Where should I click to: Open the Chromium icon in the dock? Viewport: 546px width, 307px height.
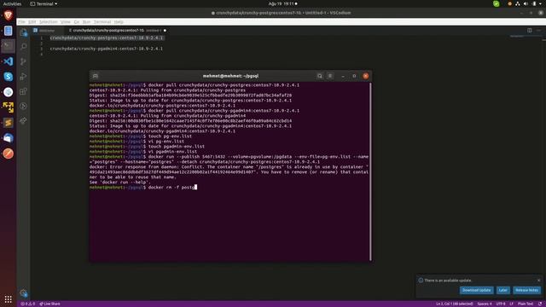pos(9,92)
